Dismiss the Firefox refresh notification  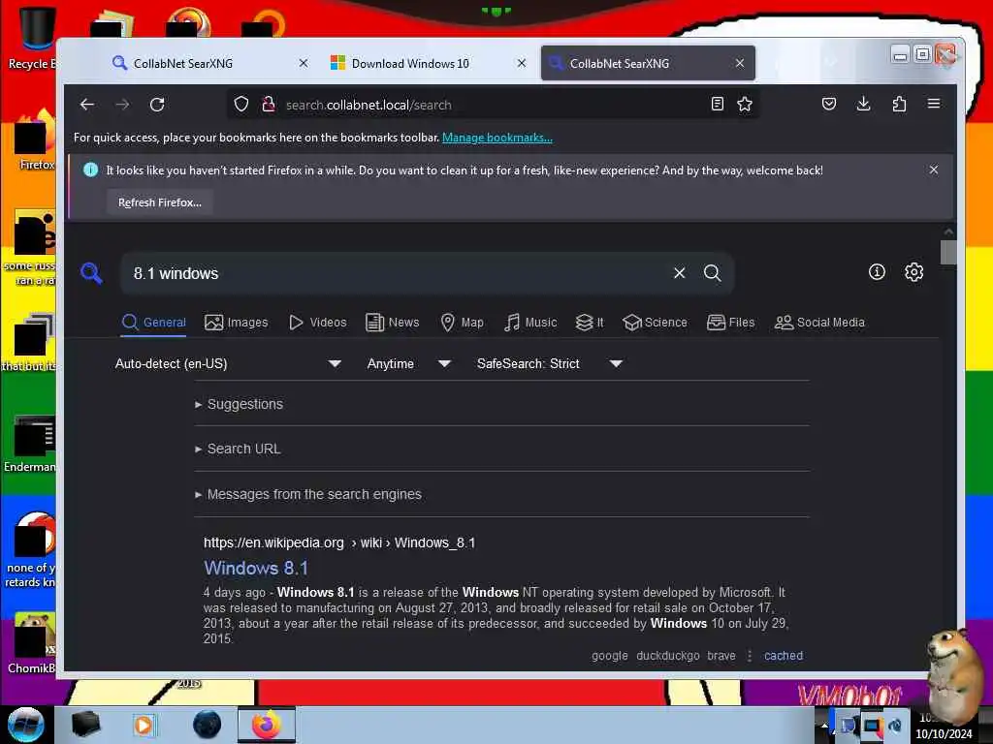point(934,170)
